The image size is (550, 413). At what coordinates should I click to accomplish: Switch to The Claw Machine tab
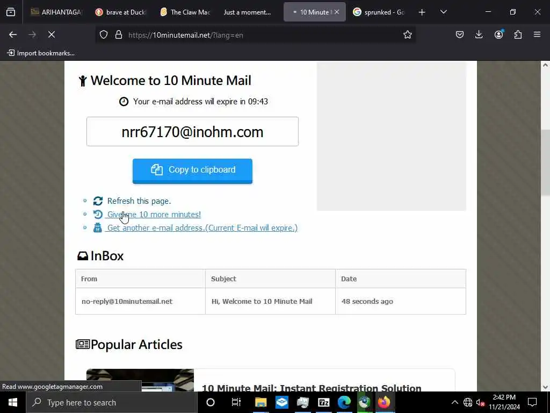coord(185,12)
